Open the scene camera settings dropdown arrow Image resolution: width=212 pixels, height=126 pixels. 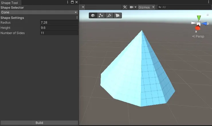pos(136,7)
